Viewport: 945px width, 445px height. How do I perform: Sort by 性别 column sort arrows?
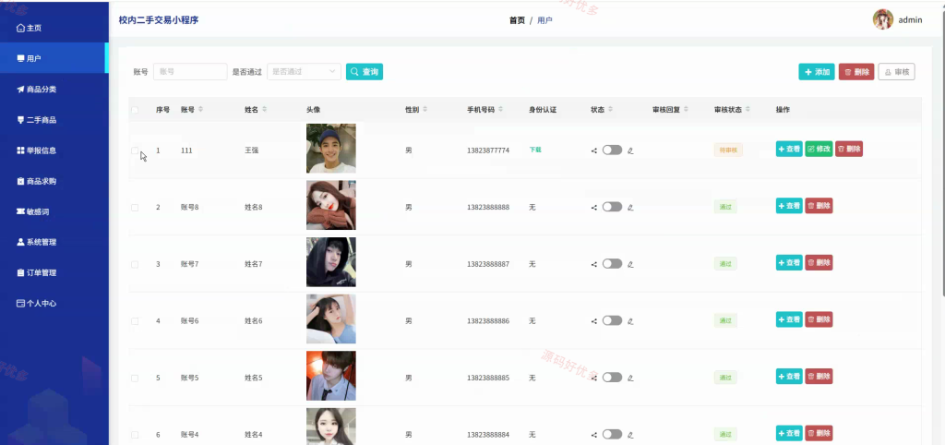click(425, 110)
